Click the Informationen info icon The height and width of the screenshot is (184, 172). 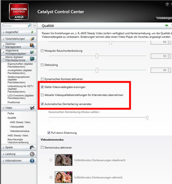coord(32,161)
